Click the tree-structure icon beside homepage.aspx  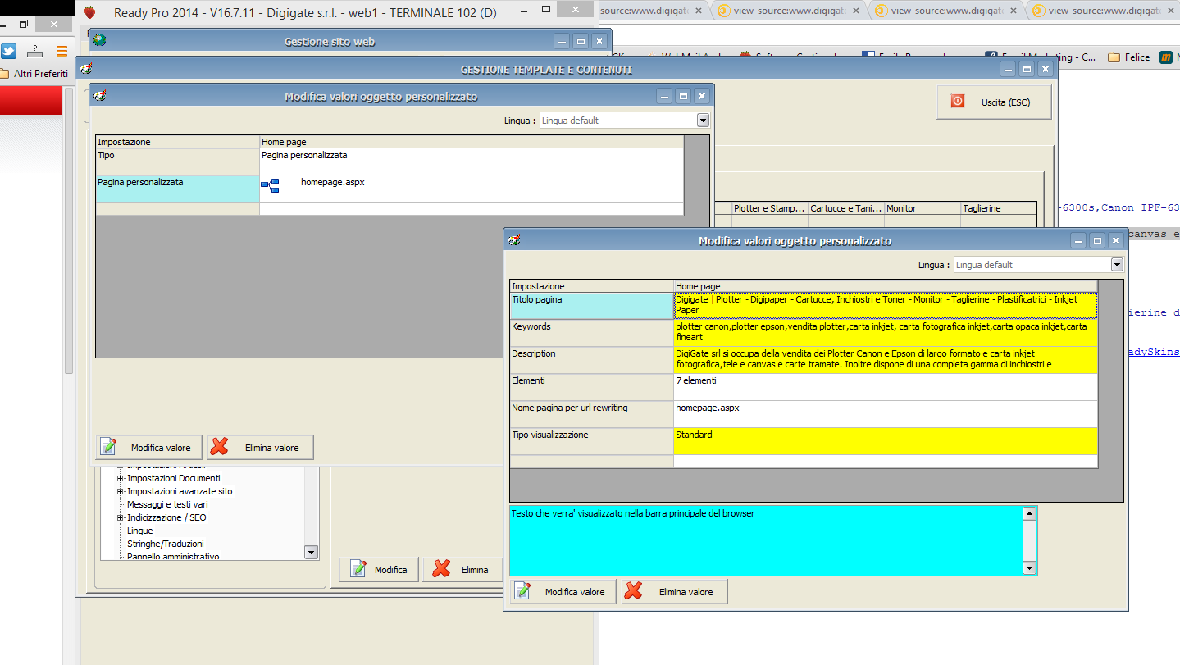pos(270,186)
